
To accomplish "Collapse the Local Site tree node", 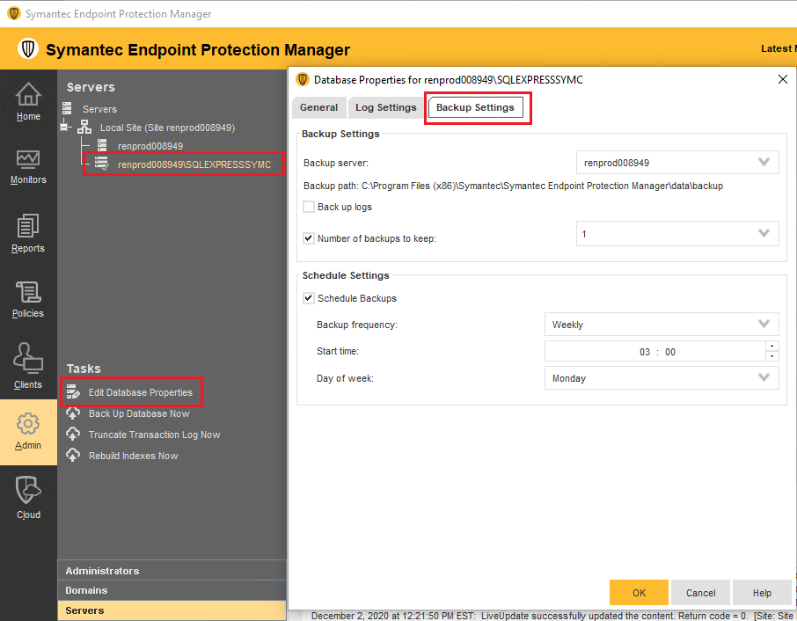I will (64, 127).
